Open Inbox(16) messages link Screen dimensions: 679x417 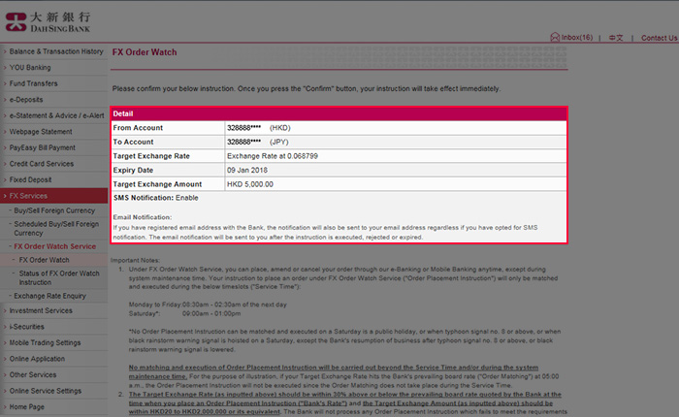coord(577,38)
